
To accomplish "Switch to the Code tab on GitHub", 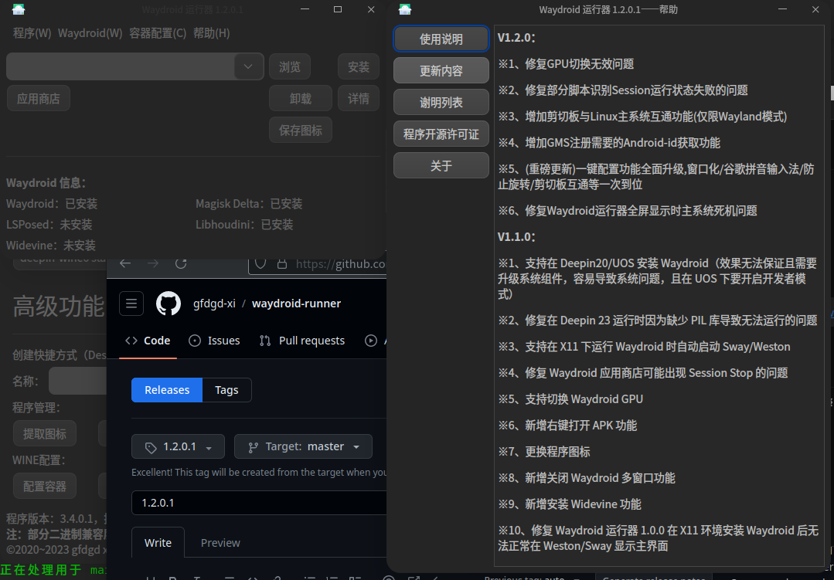I will [x=148, y=341].
